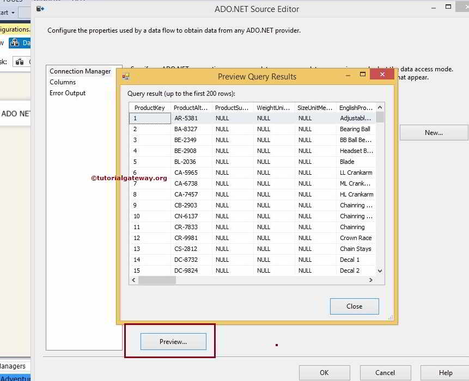Click the Data Flow tab icon behind dialog
The image size is (469, 381).
pos(14,43)
